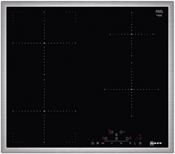The width and height of the screenshot is (175, 154).
Task: Tap the lower flex zone rectangle symbol
Action: (116, 138)
